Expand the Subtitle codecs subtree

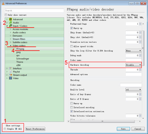(x=11, y=42)
